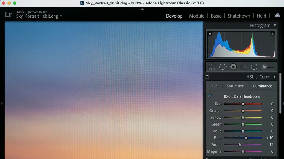Hide the top module picker panel
This screenshot has height=159, width=284.
click(142, 9)
